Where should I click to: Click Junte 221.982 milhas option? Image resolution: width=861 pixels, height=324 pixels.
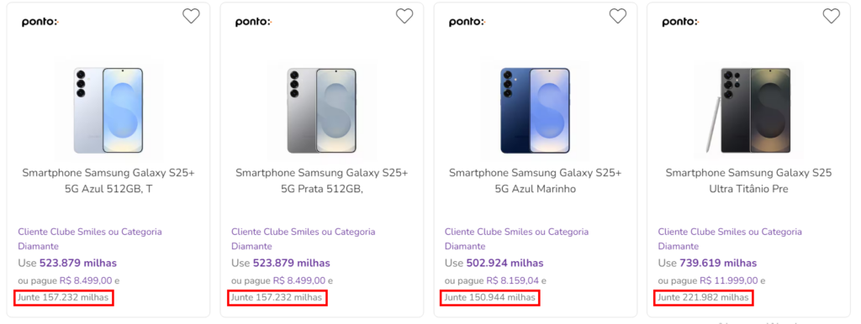tap(704, 298)
